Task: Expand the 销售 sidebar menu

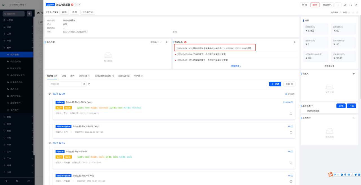Action: pyautogui.click(x=17, y=117)
